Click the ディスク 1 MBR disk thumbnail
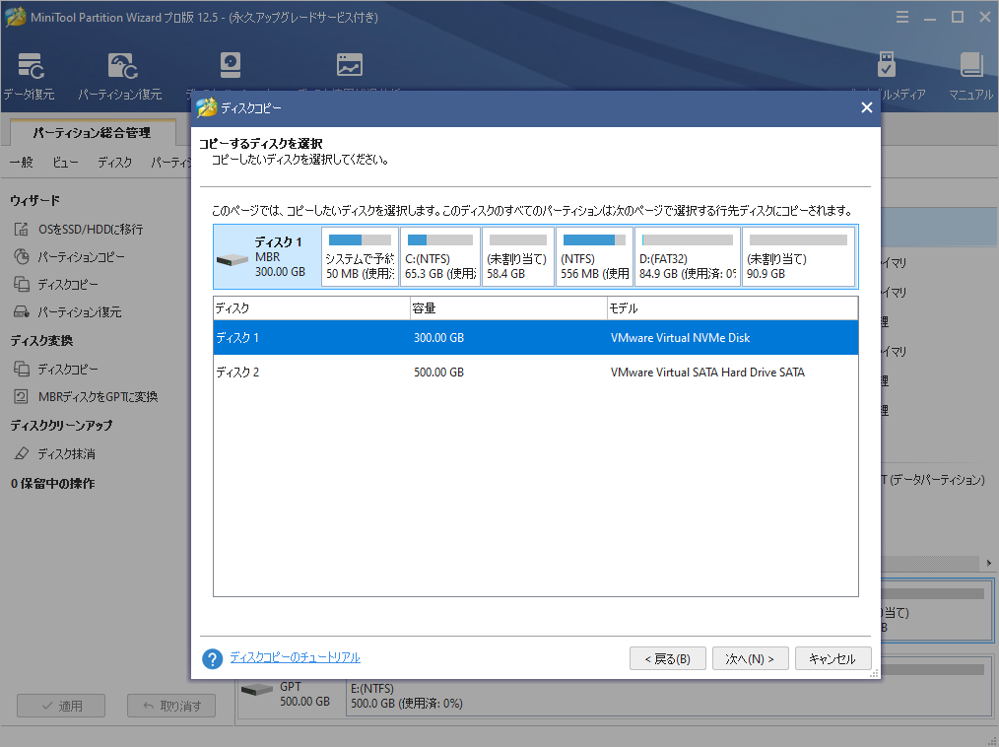Screen dimensions: 999x747 267,257
